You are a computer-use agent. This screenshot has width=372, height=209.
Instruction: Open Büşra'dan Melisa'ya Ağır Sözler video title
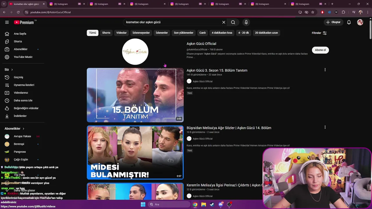tap(229, 128)
